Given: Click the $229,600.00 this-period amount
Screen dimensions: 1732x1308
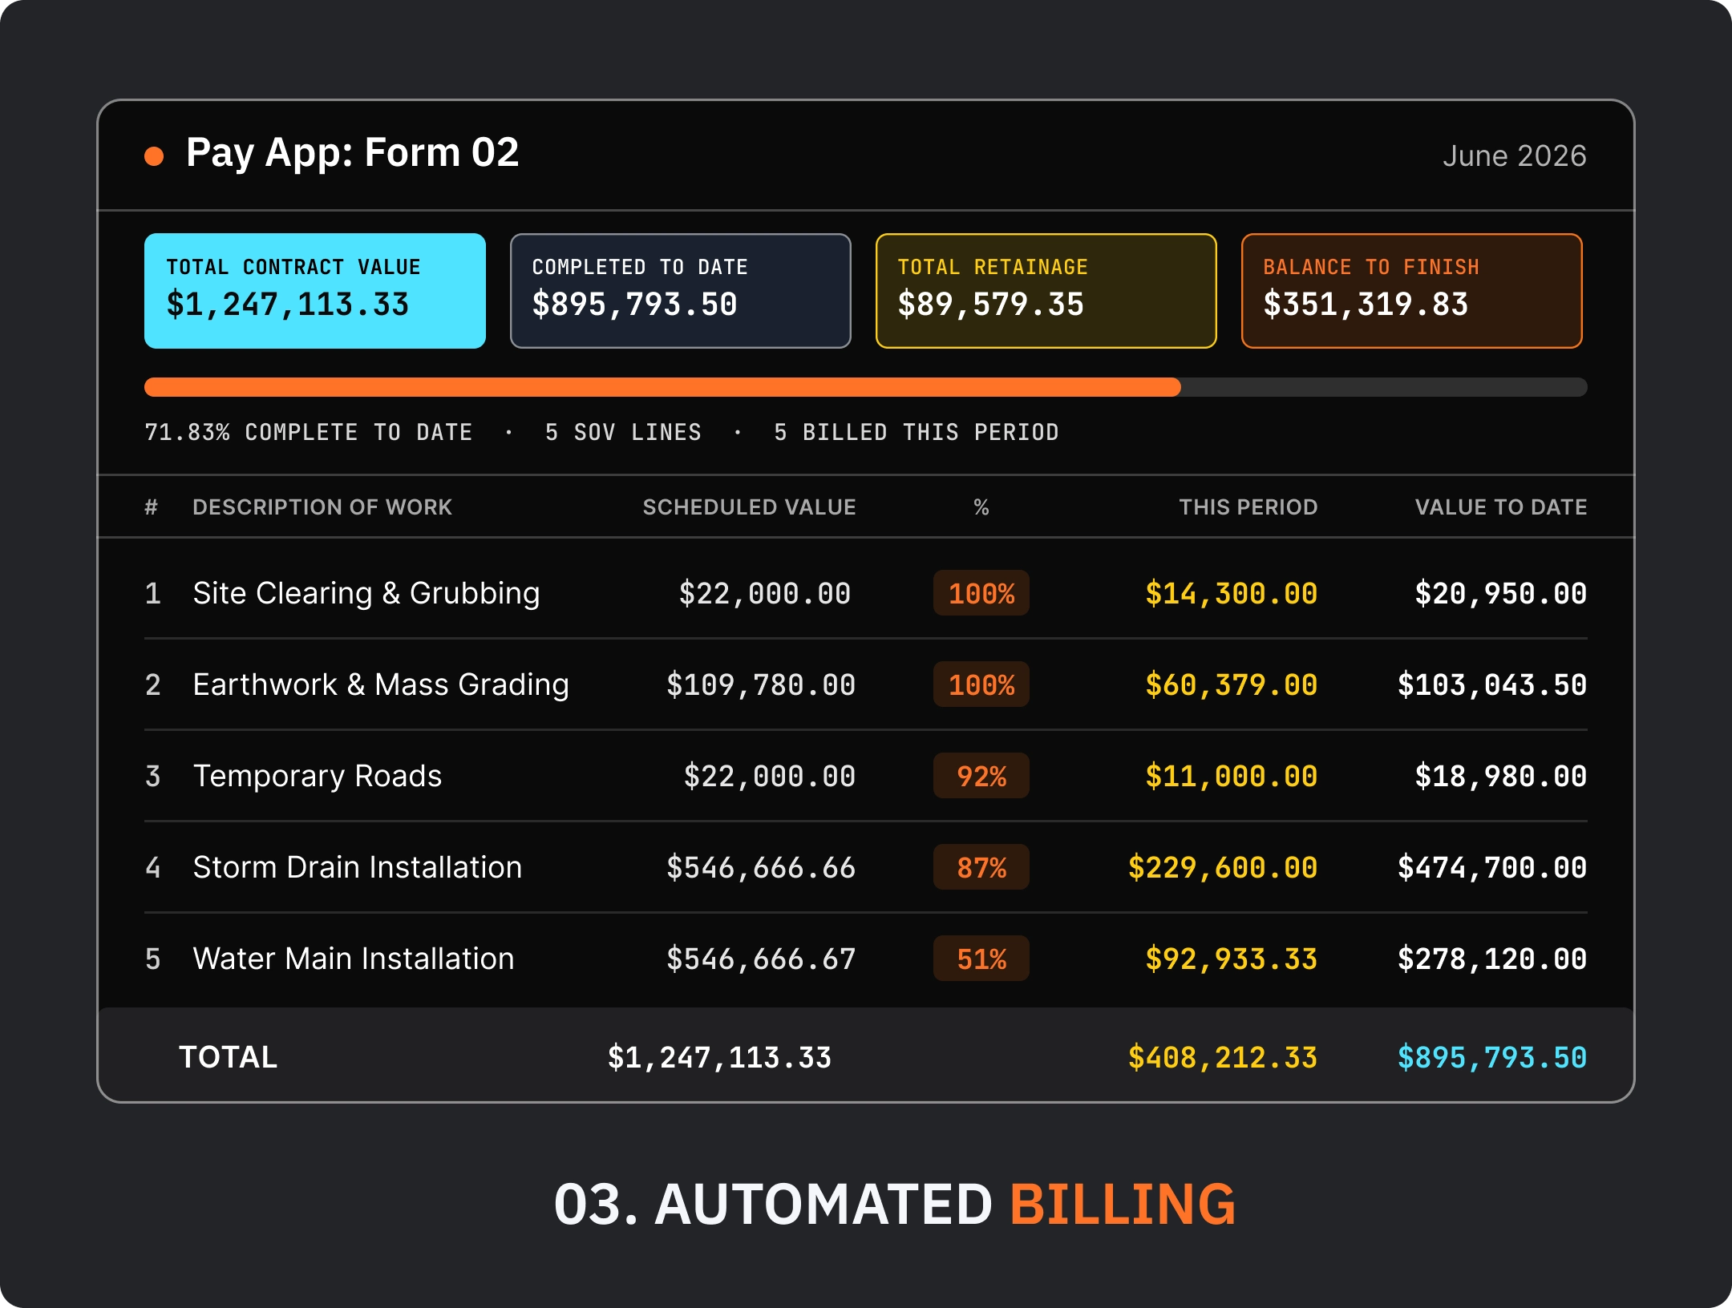Looking at the screenshot, I should click(x=1222, y=868).
